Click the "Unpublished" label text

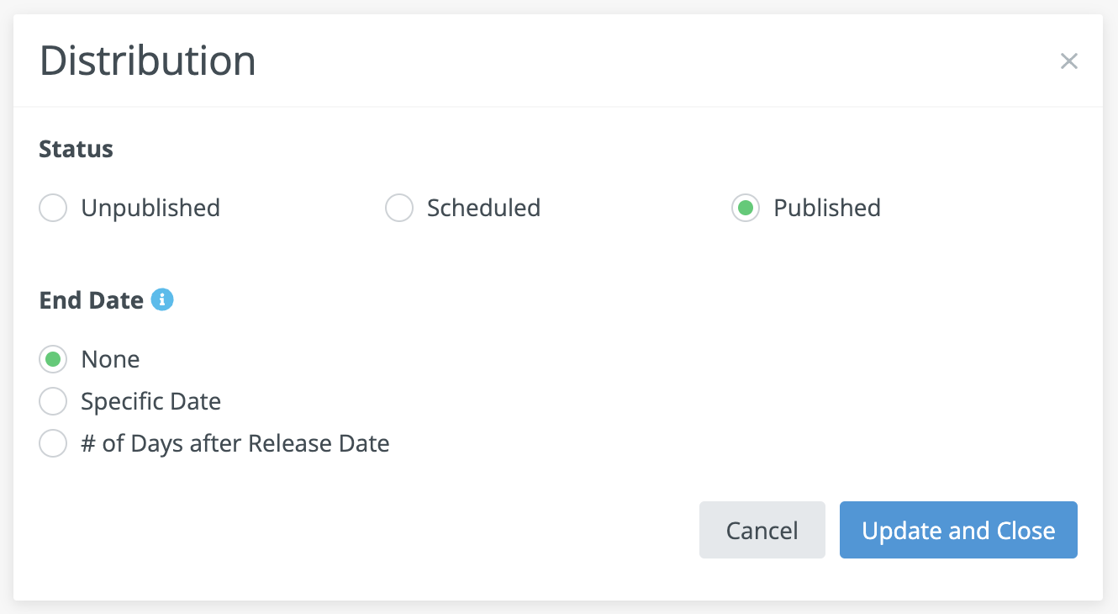[x=150, y=208]
